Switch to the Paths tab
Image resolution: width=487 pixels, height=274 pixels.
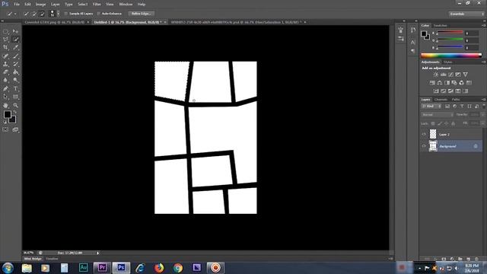456,100
